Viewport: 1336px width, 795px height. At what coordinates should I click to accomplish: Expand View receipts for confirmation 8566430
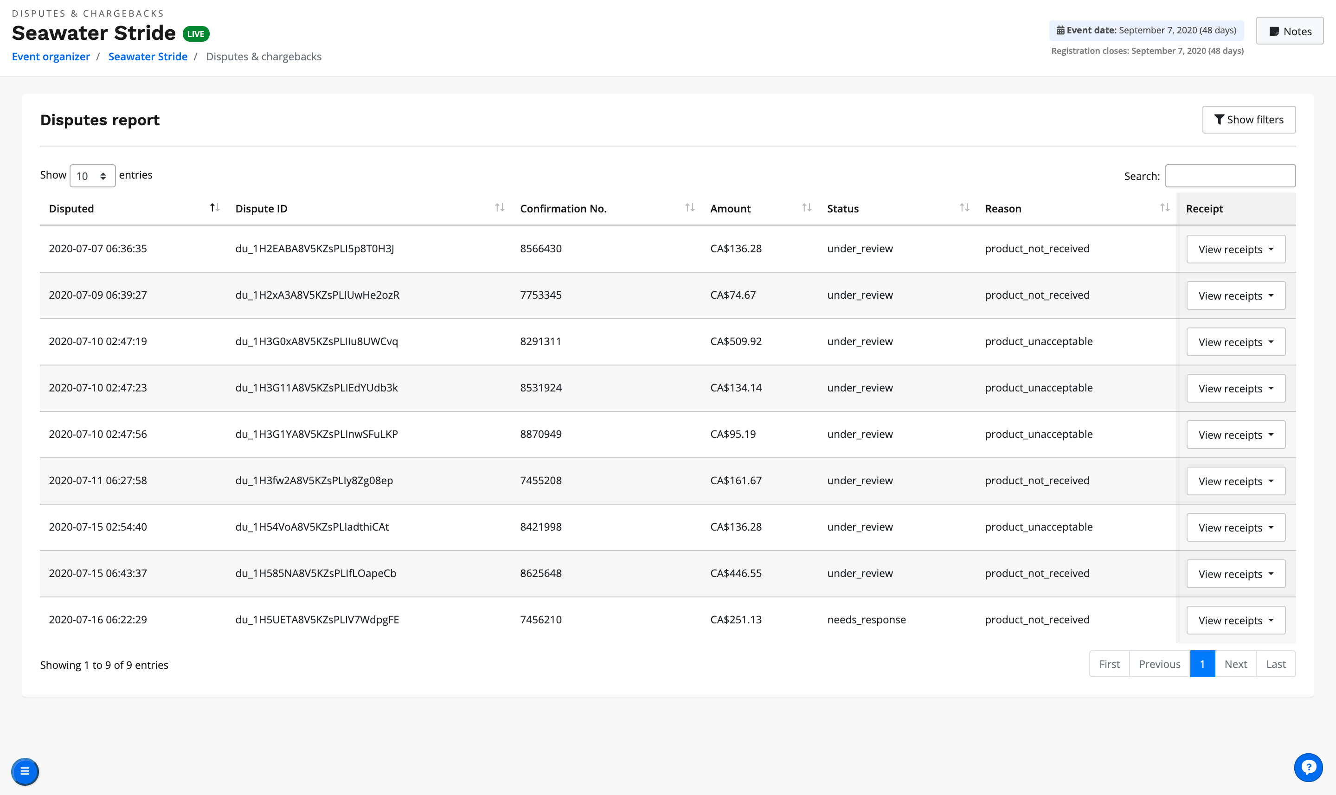click(x=1235, y=249)
